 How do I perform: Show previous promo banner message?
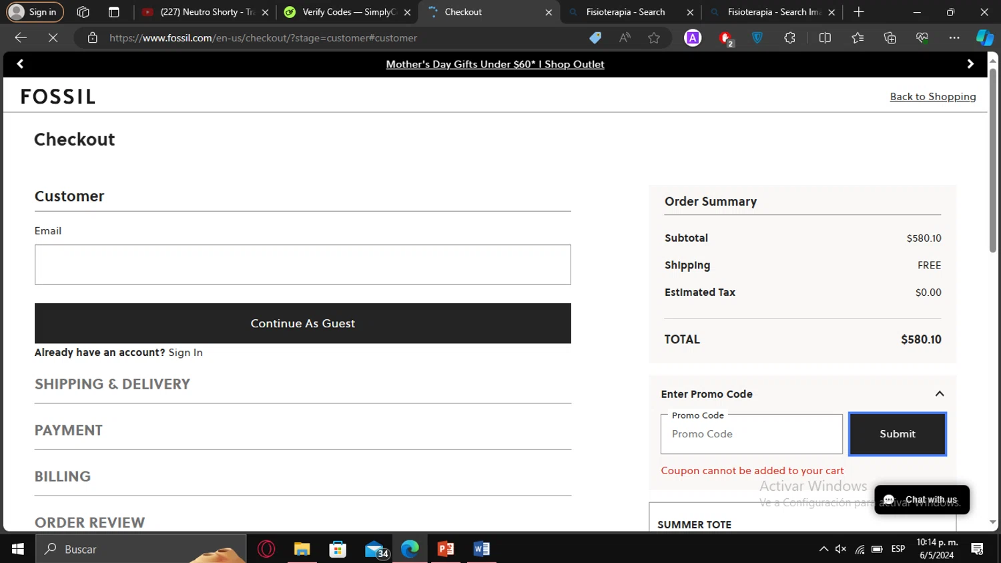[x=20, y=64]
